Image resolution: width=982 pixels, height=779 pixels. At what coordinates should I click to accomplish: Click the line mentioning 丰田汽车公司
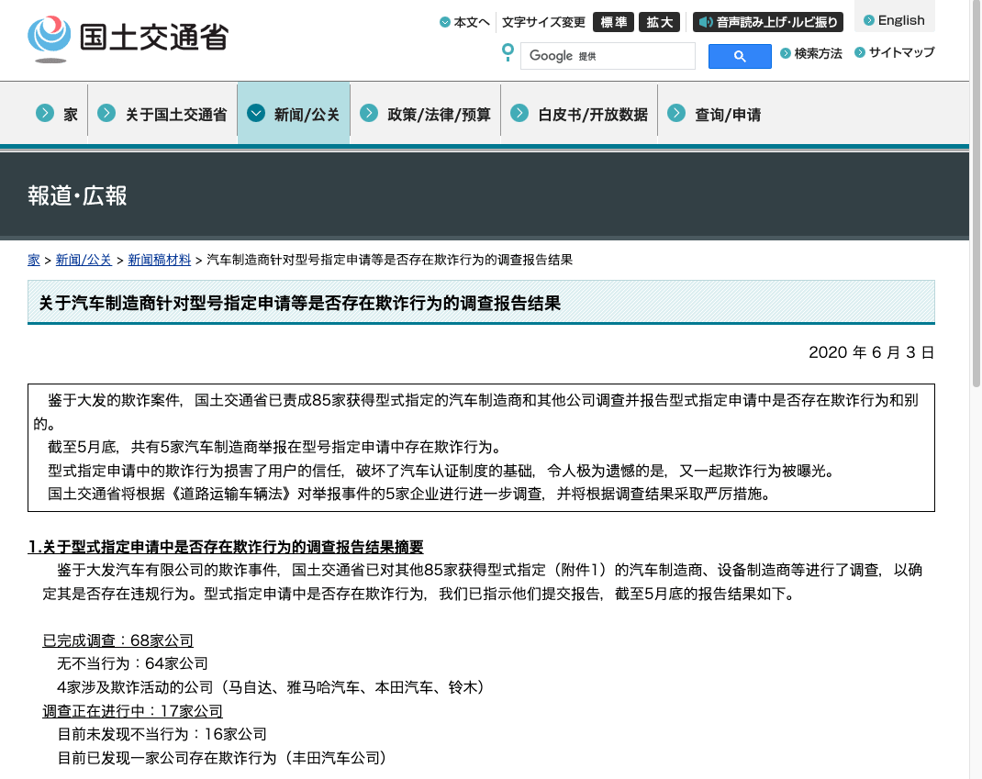222,758
